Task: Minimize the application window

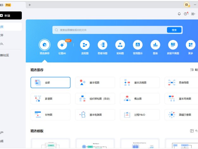Action: 195,5
